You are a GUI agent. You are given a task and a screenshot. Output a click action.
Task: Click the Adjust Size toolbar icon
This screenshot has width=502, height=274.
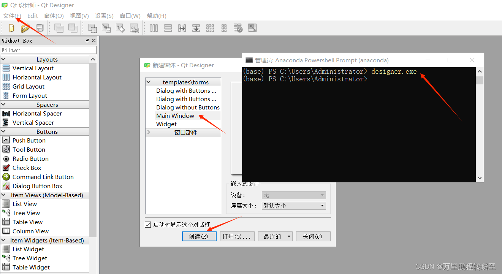click(252, 28)
